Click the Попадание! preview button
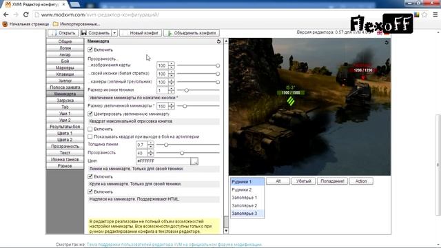 [x=332, y=181]
